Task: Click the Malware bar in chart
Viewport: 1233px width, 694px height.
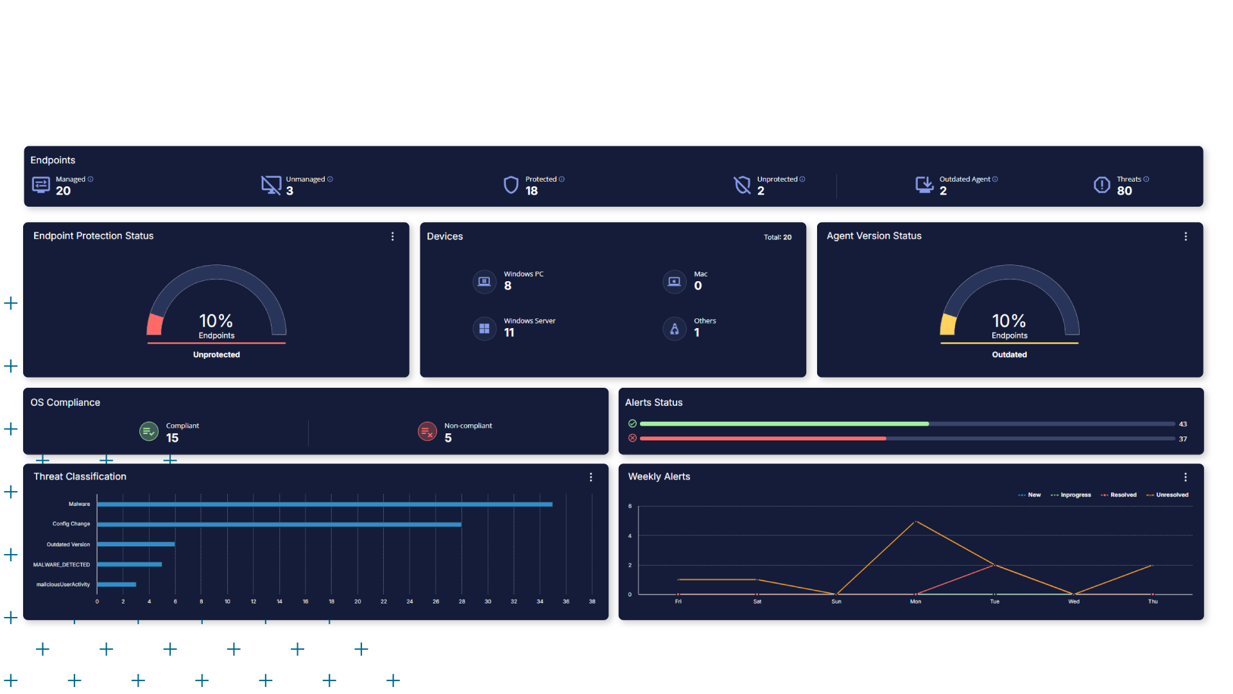Action: [324, 505]
